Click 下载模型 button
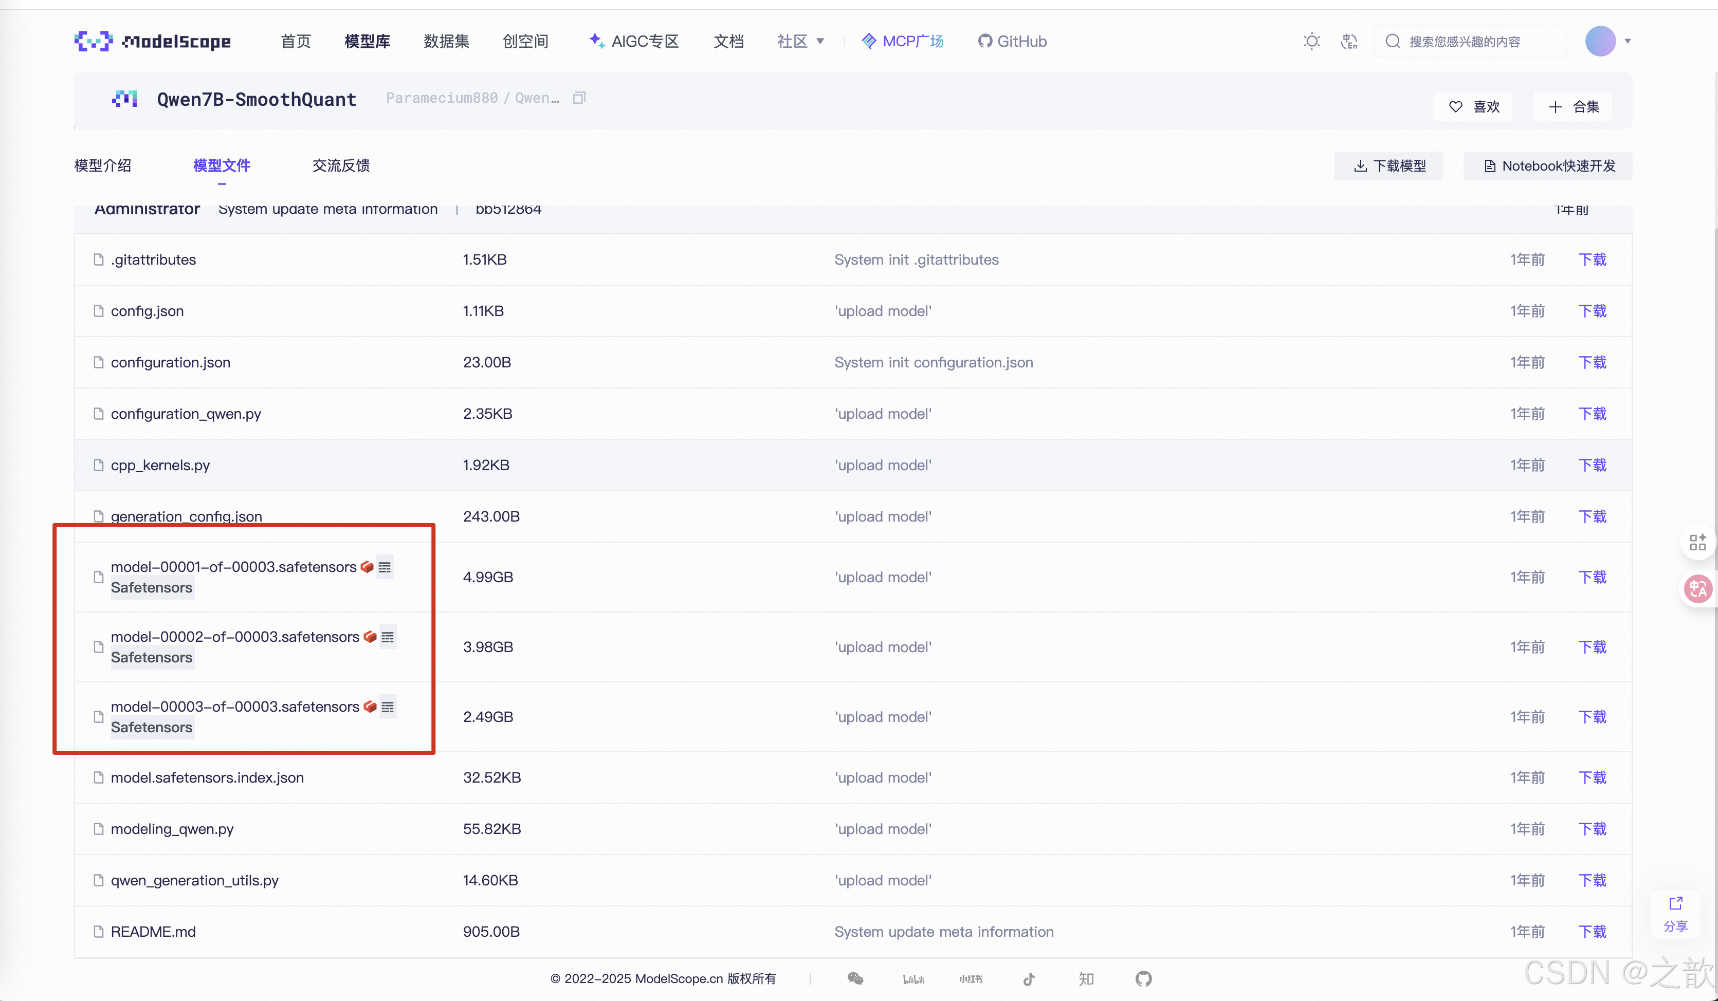Viewport: 1718px width, 1001px height. (x=1388, y=165)
